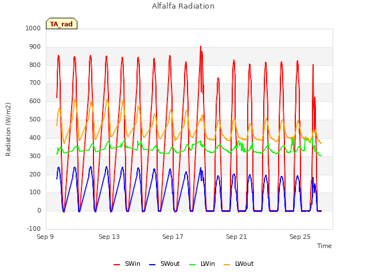
Task: Click the 500 y-axis tick label
Action: (35, 120)
